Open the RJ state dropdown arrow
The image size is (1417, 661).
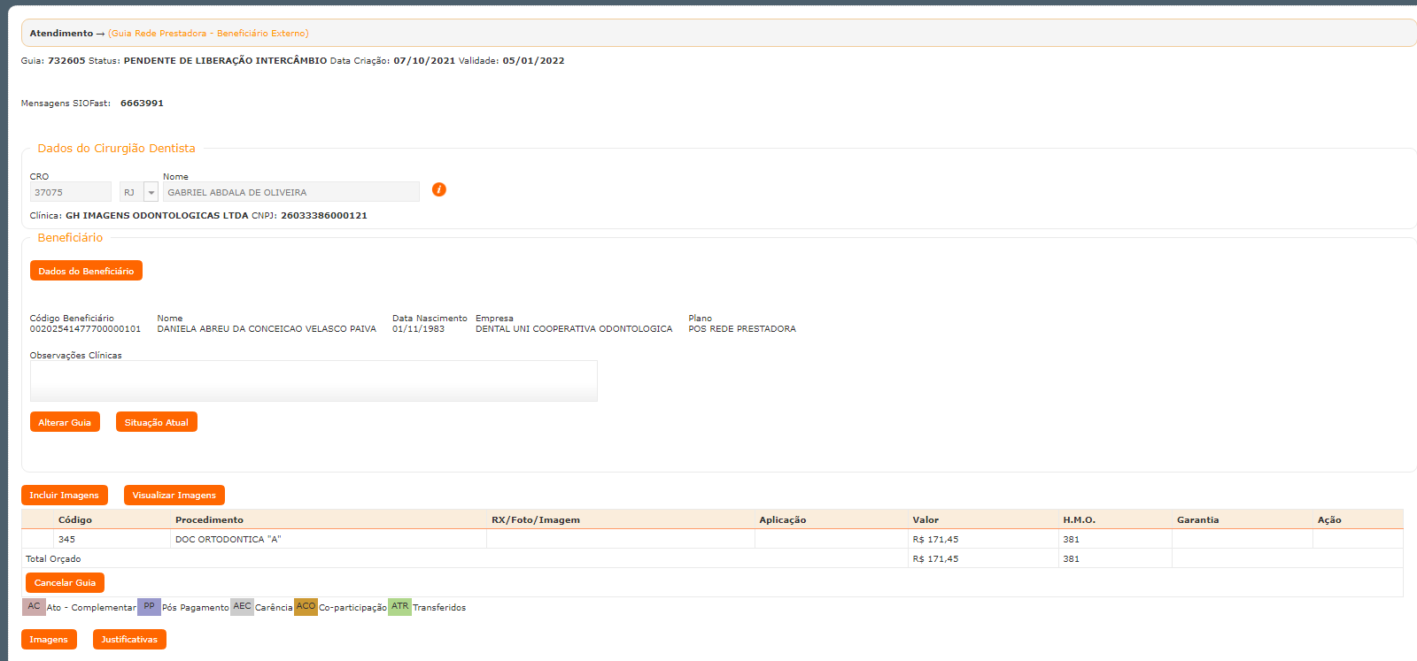pos(151,192)
